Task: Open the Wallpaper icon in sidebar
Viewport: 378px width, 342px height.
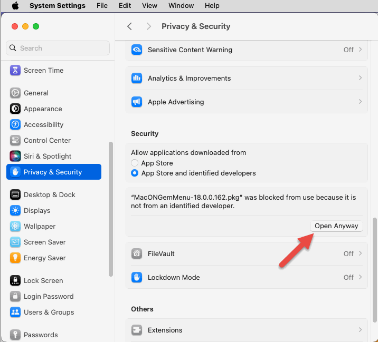Action: pos(15,226)
